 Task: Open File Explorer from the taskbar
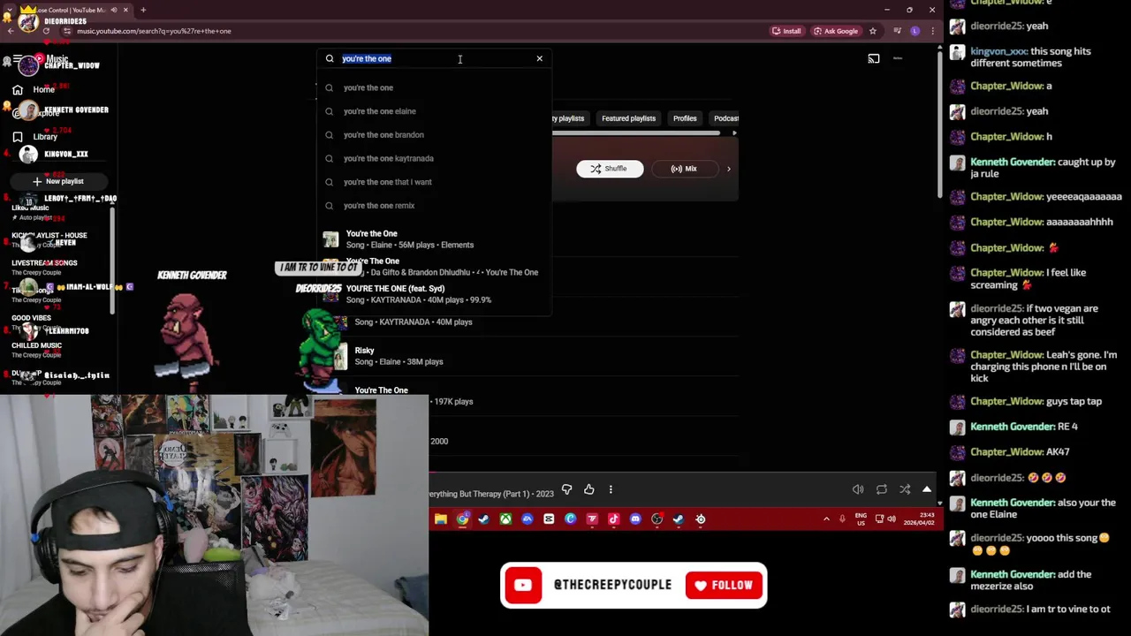pos(440,519)
